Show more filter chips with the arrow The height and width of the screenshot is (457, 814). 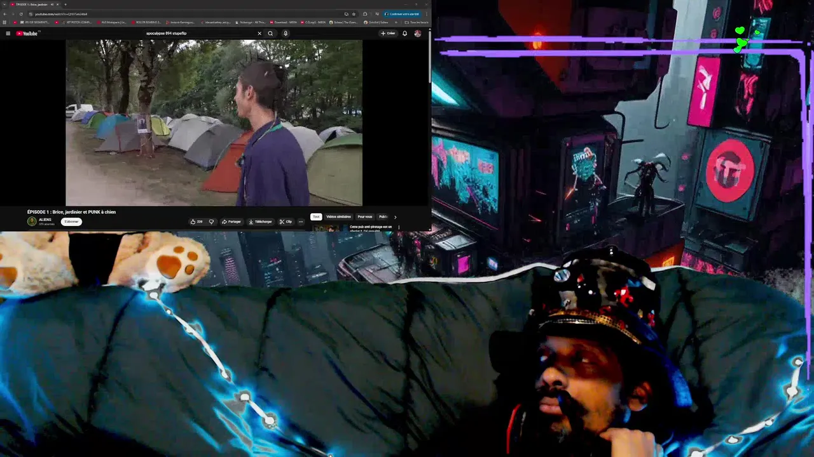coord(395,217)
